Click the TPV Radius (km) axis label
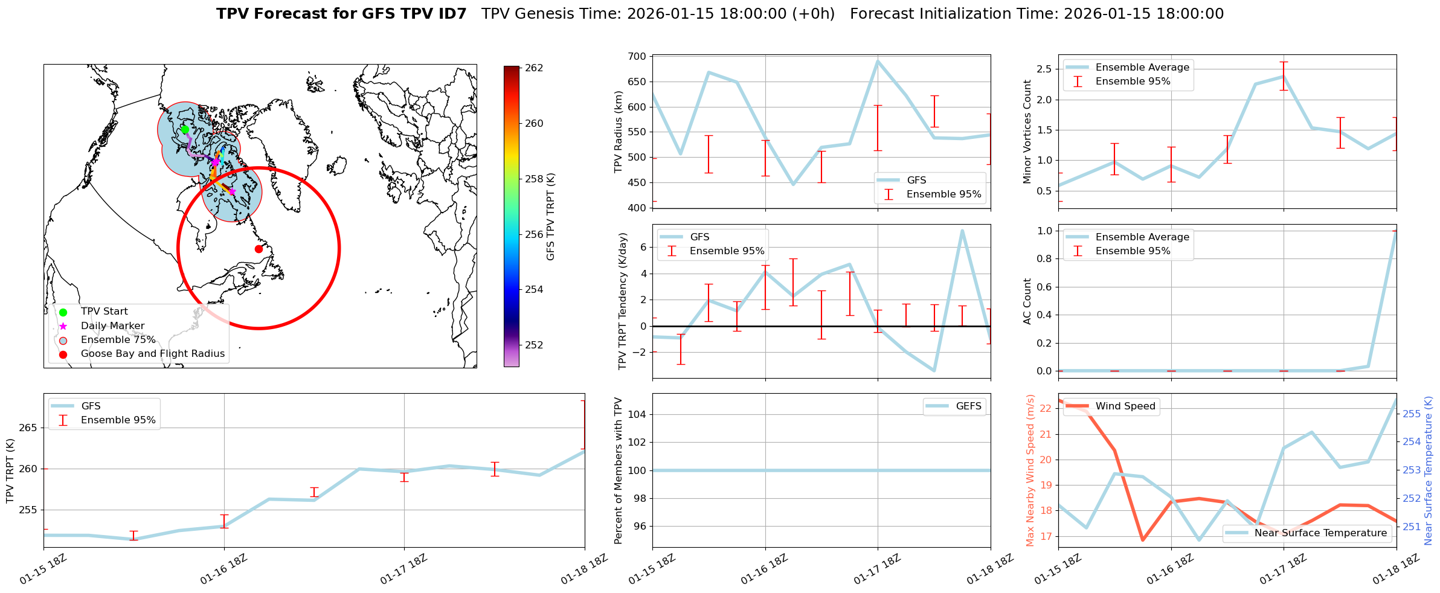 [618, 132]
